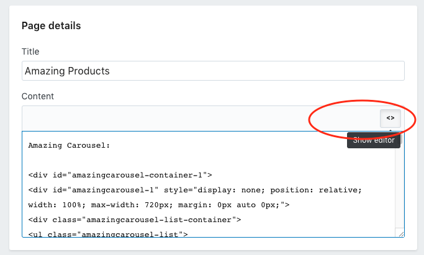The height and width of the screenshot is (255, 424).
Task: Click the blank line below Amazing Carousel
Action: (124, 161)
